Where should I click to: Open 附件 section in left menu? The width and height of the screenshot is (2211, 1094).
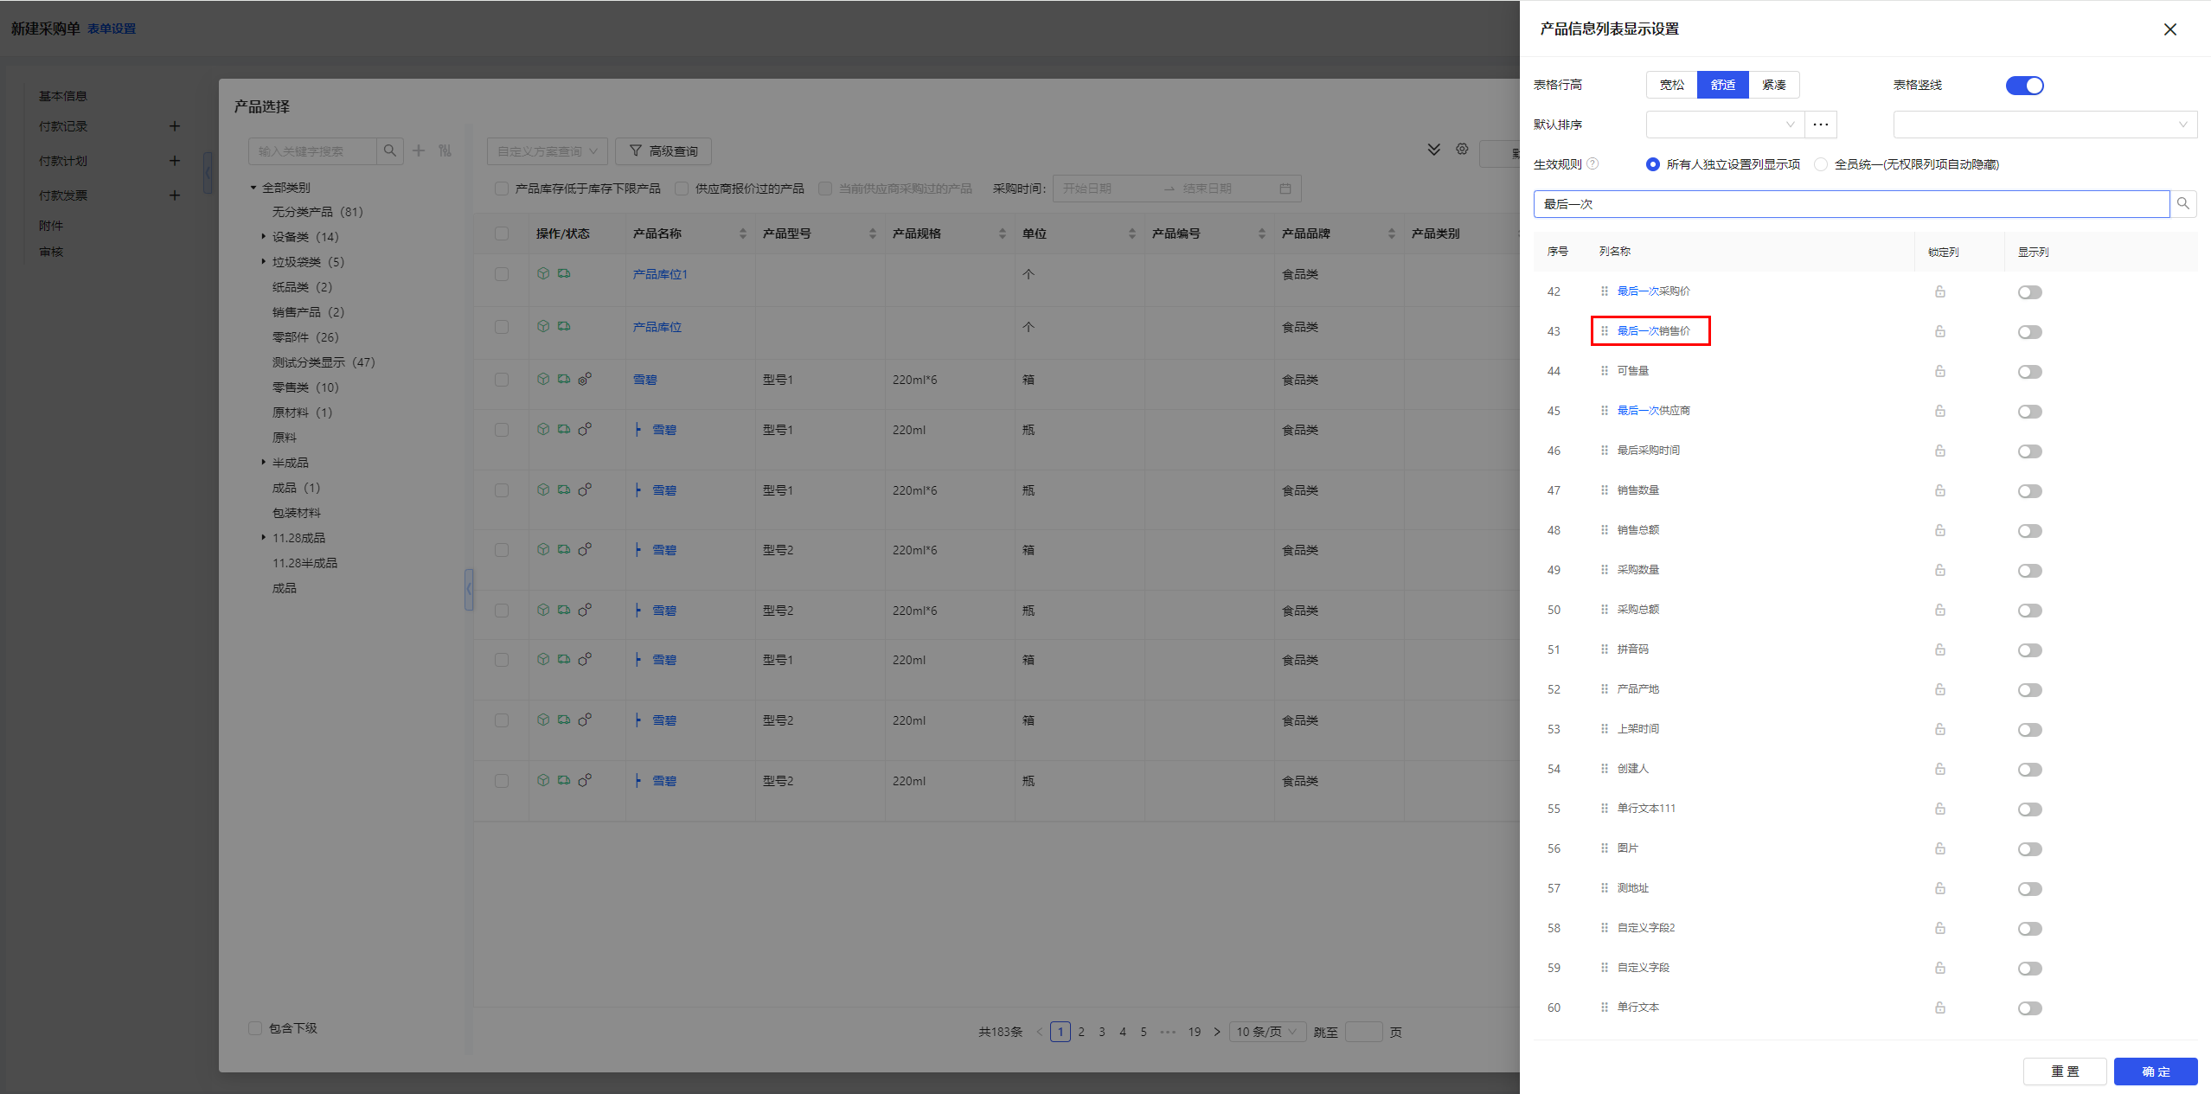click(51, 226)
